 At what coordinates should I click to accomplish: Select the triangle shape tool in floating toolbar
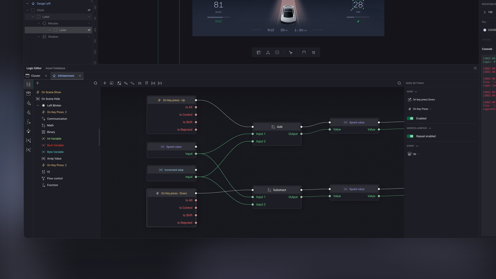coord(268,52)
